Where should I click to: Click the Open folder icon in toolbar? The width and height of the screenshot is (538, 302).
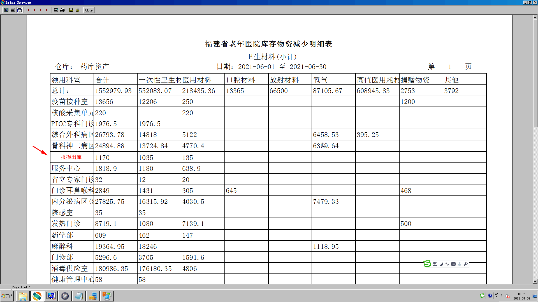click(78, 10)
